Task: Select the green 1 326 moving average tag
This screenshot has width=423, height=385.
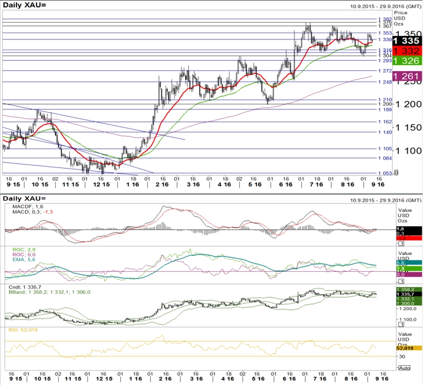Action: (407, 61)
